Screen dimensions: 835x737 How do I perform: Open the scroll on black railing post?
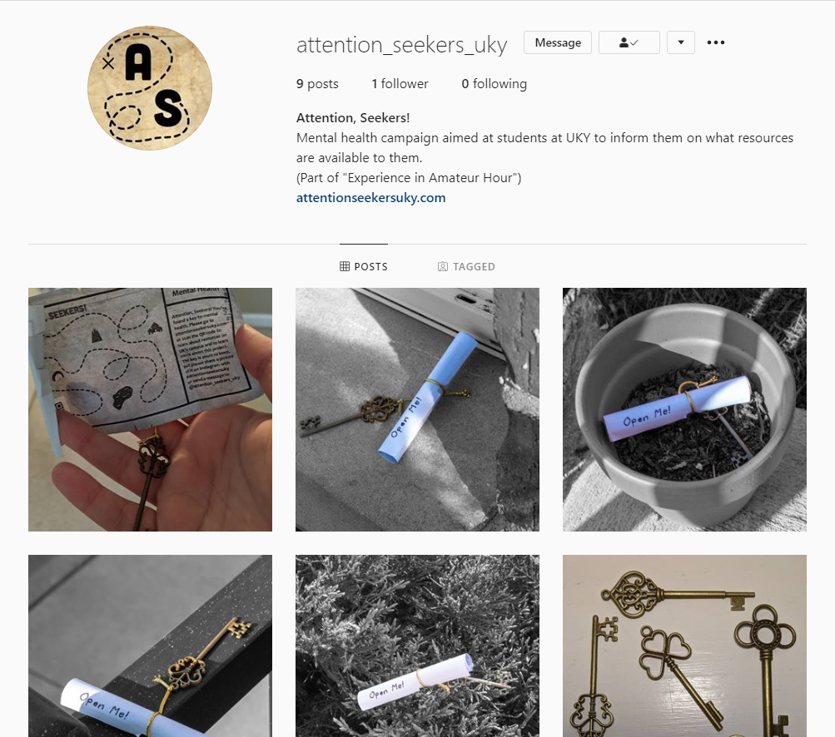pyautogui.click(x=150, y=646)
